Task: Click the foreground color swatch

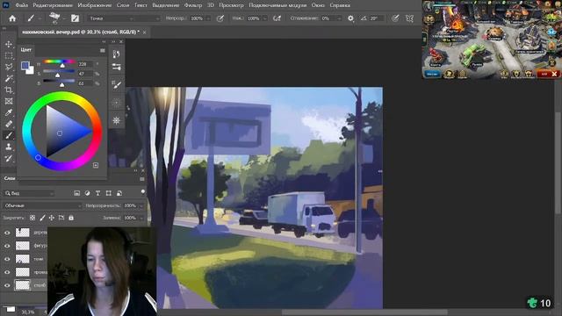Action: pyautogui.click(x=25, y=65)
